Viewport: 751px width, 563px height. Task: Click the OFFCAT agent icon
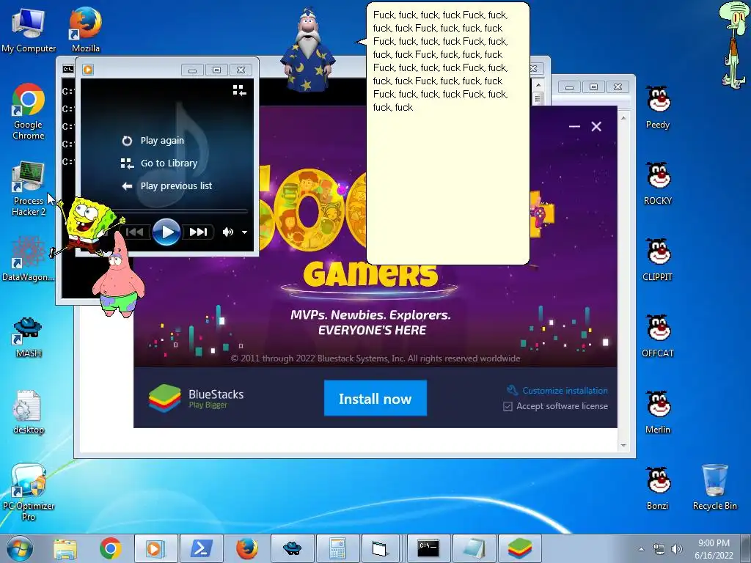(658, 336)
